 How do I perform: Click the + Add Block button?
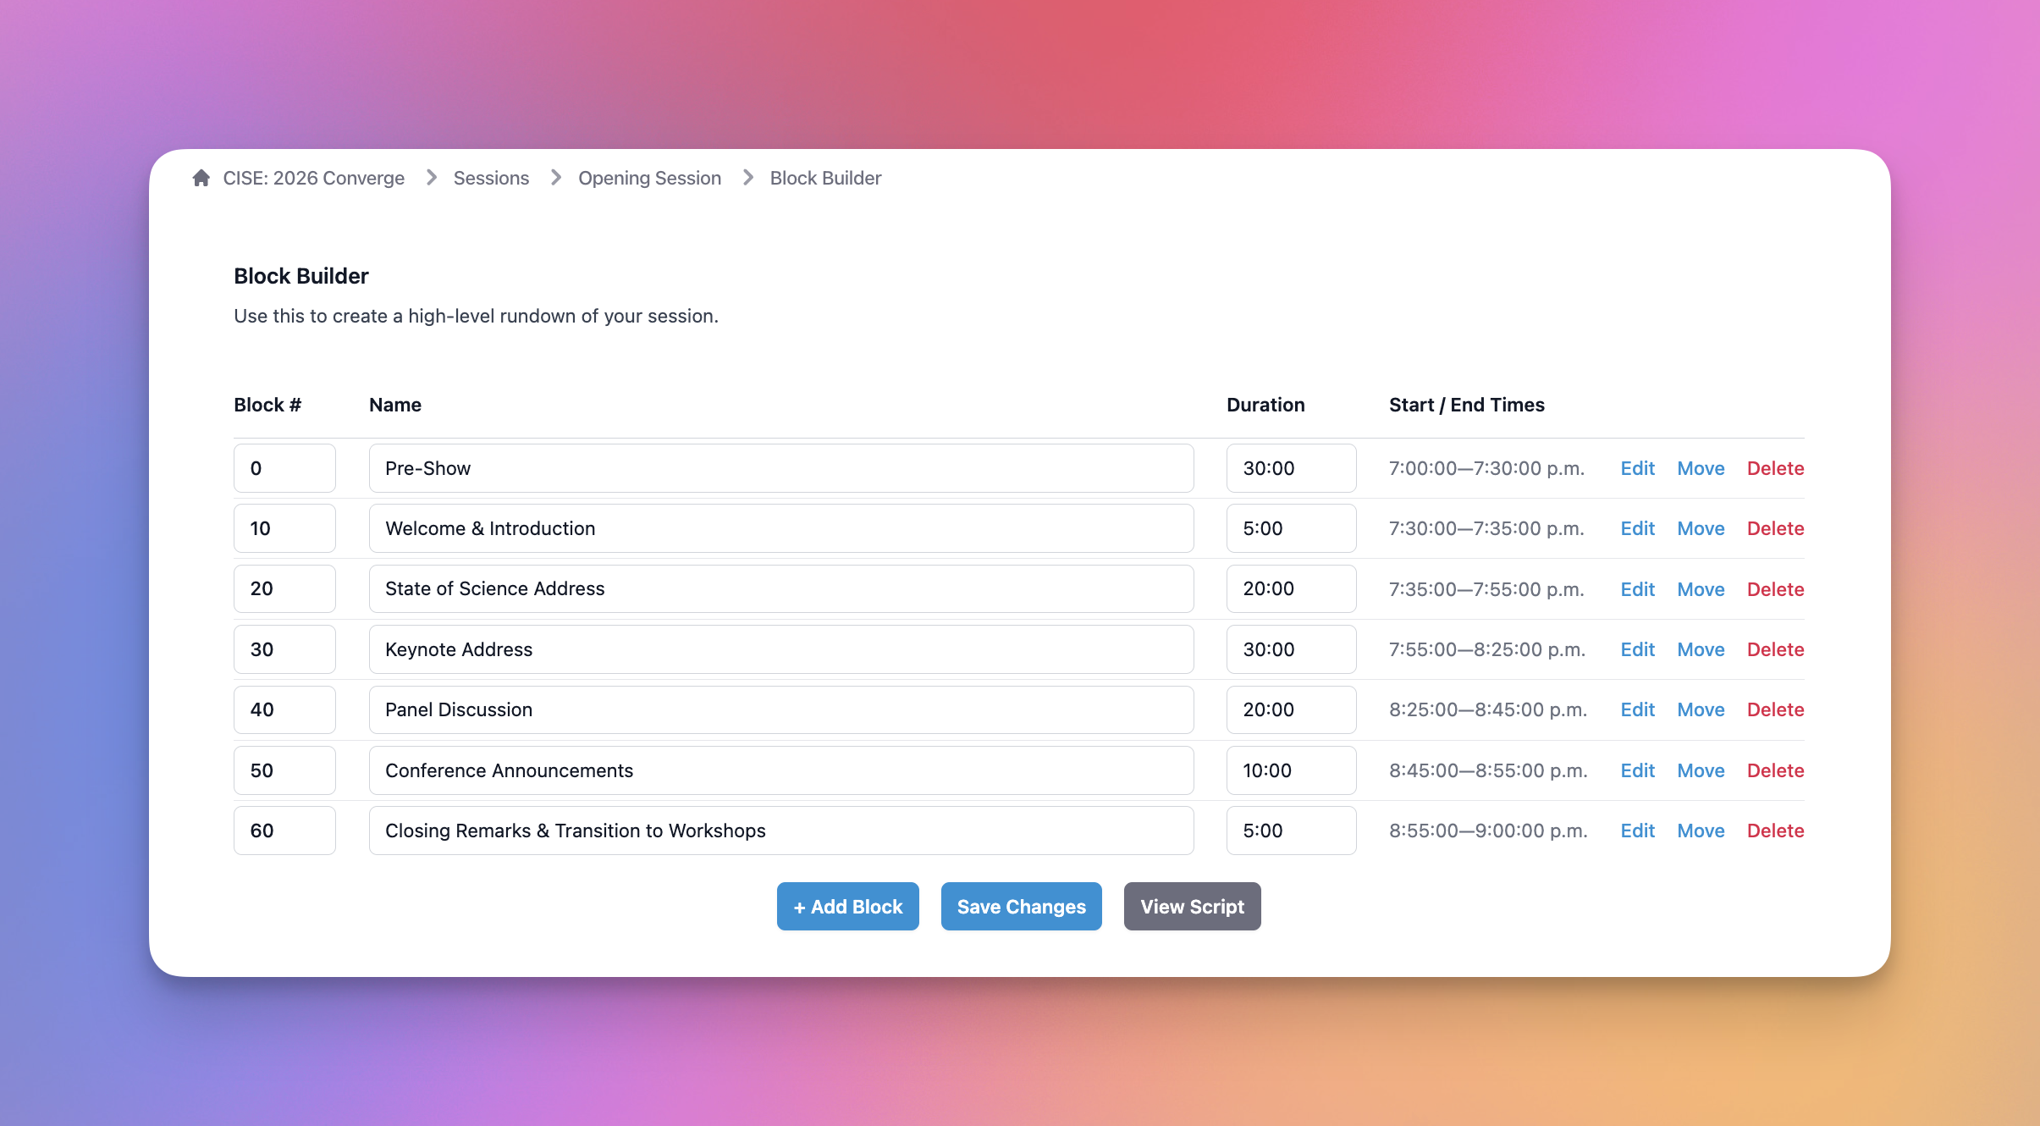(x=847, y=907)
